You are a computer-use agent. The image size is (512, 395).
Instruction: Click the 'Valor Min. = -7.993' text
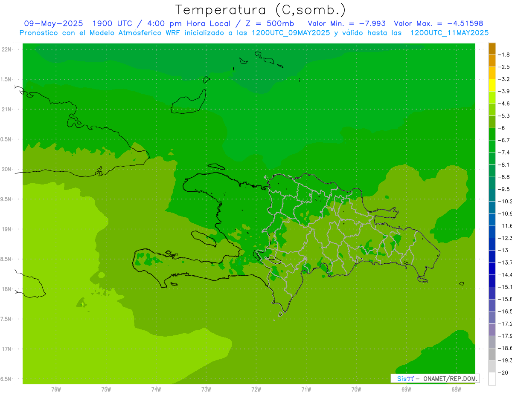pos(346,23)
